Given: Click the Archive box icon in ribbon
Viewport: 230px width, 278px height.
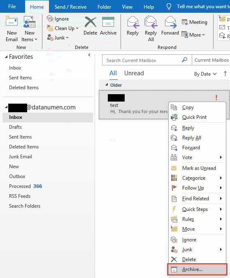Looking at the screenshot, I should tap(108, 22).
